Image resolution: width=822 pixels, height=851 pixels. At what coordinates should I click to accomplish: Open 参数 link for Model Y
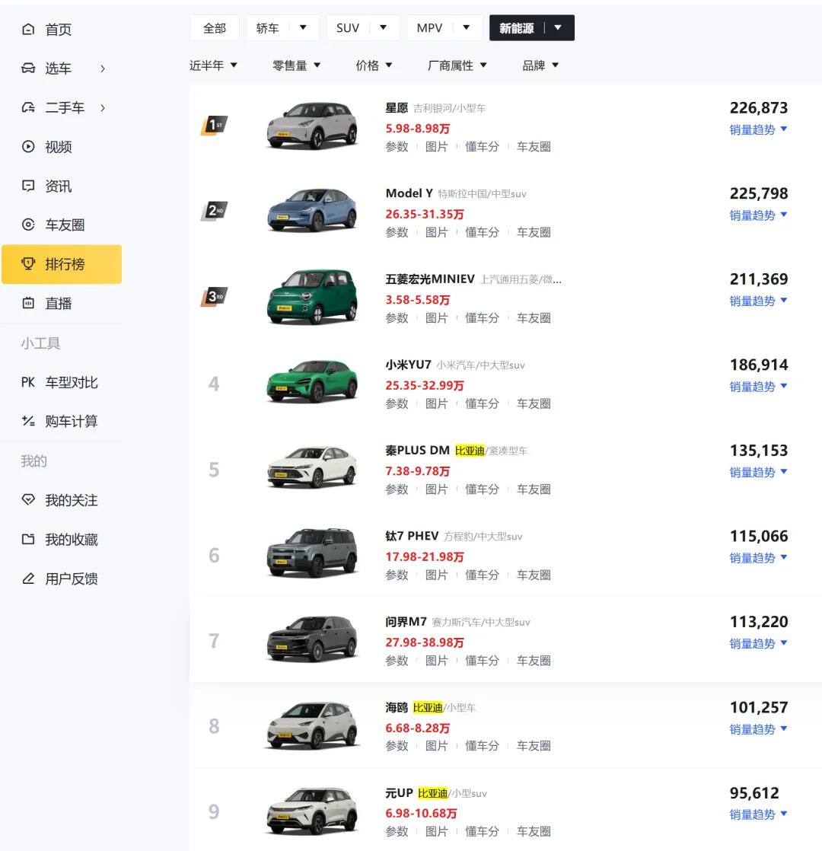(397, 232)
